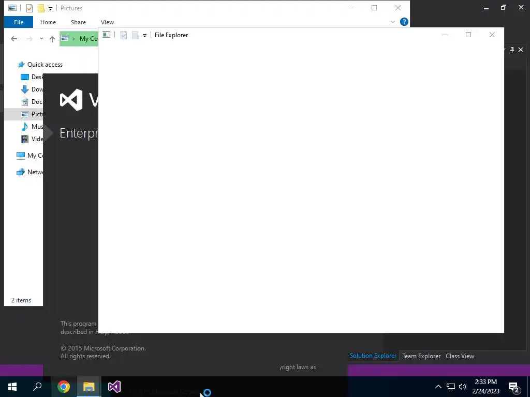Image resolution: width=530 pixels, height=397 pixels.
Task: Open Customize Quick Access Toolbar dropdown in Pictures window
Action: [x=50, y=9]
